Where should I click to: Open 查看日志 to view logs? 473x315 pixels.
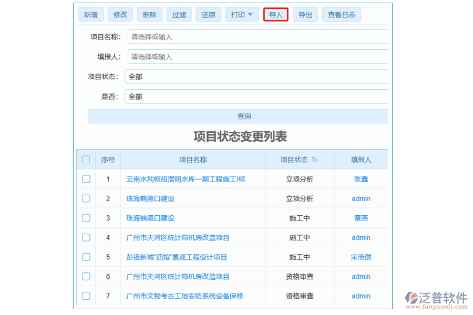[x=341, y=14]
